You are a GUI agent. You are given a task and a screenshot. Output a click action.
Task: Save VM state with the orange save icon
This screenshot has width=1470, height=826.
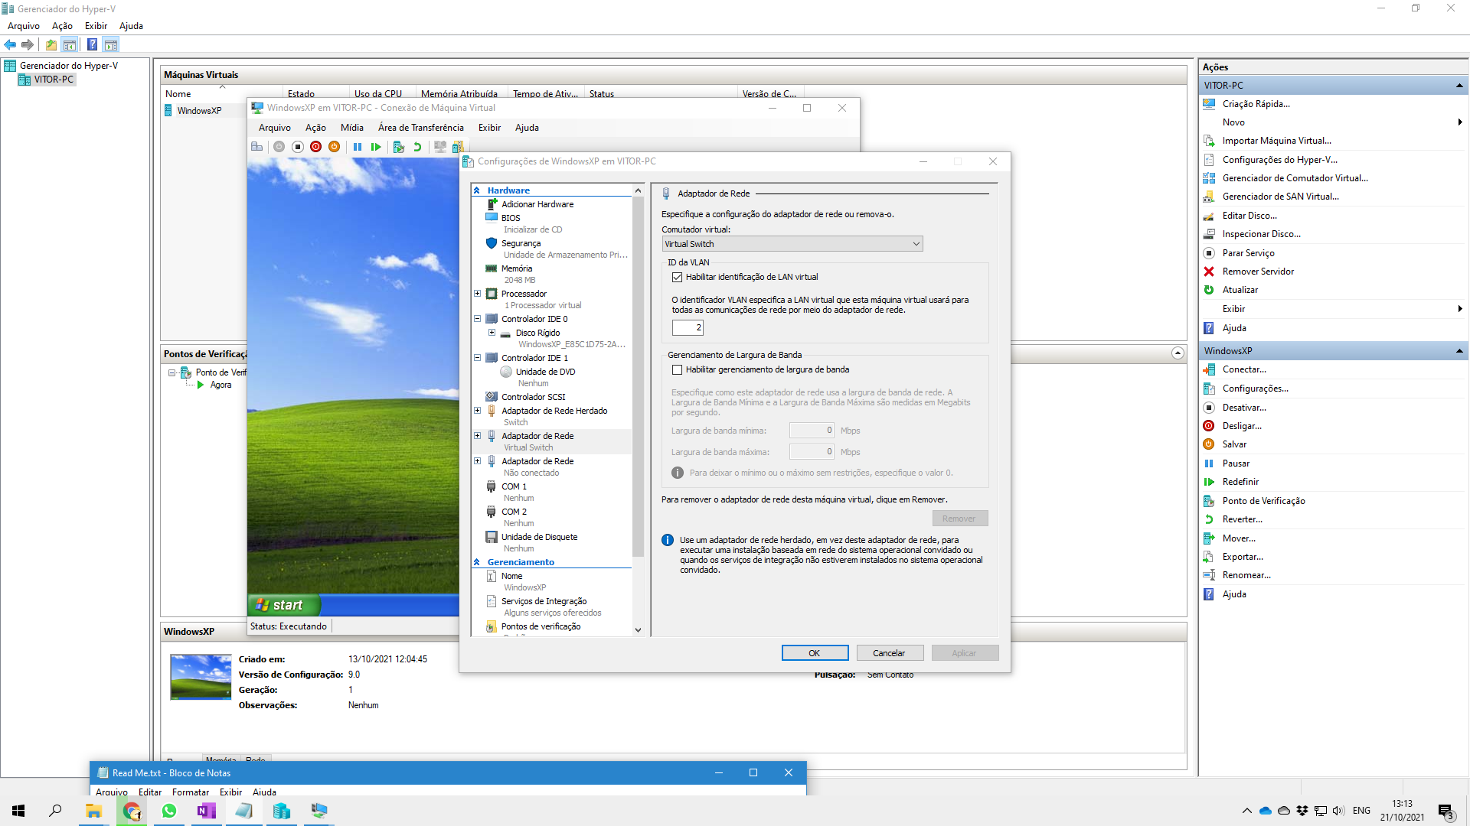point(334,147)
